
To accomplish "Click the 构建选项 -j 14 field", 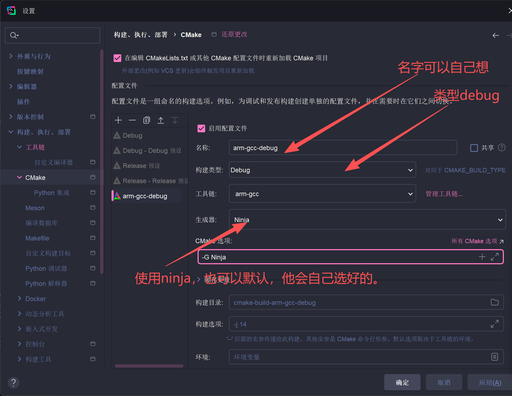I will tap(366, 324).
